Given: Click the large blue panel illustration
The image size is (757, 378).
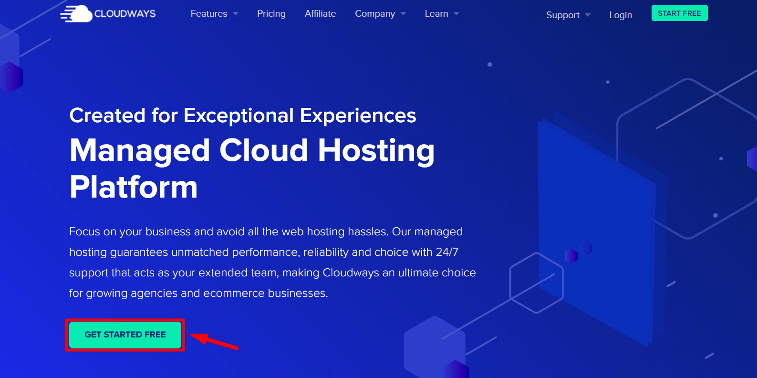Looking at the screenshot, I should (x=596, y=224).
